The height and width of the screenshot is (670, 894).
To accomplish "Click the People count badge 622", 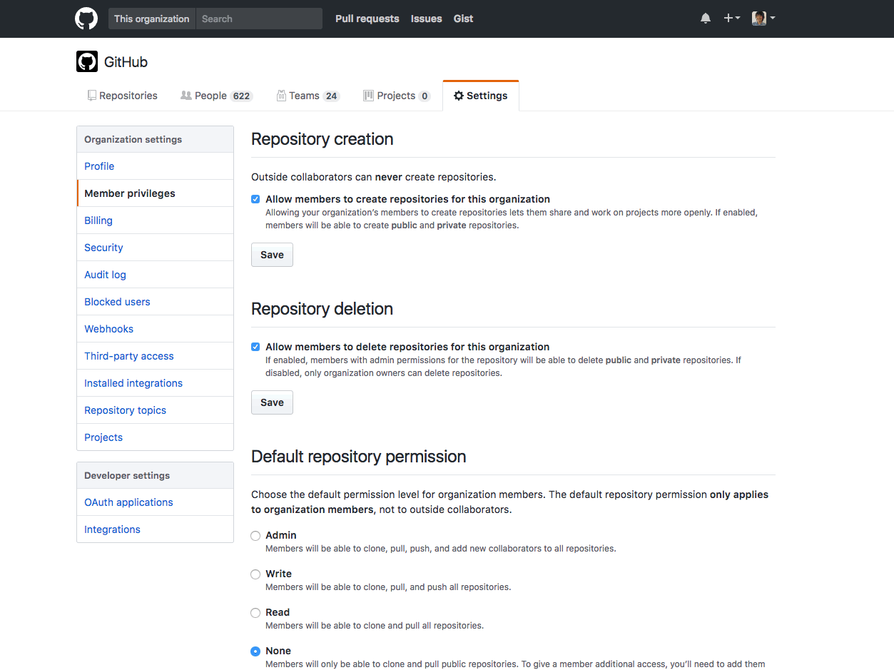I will 241,96.
